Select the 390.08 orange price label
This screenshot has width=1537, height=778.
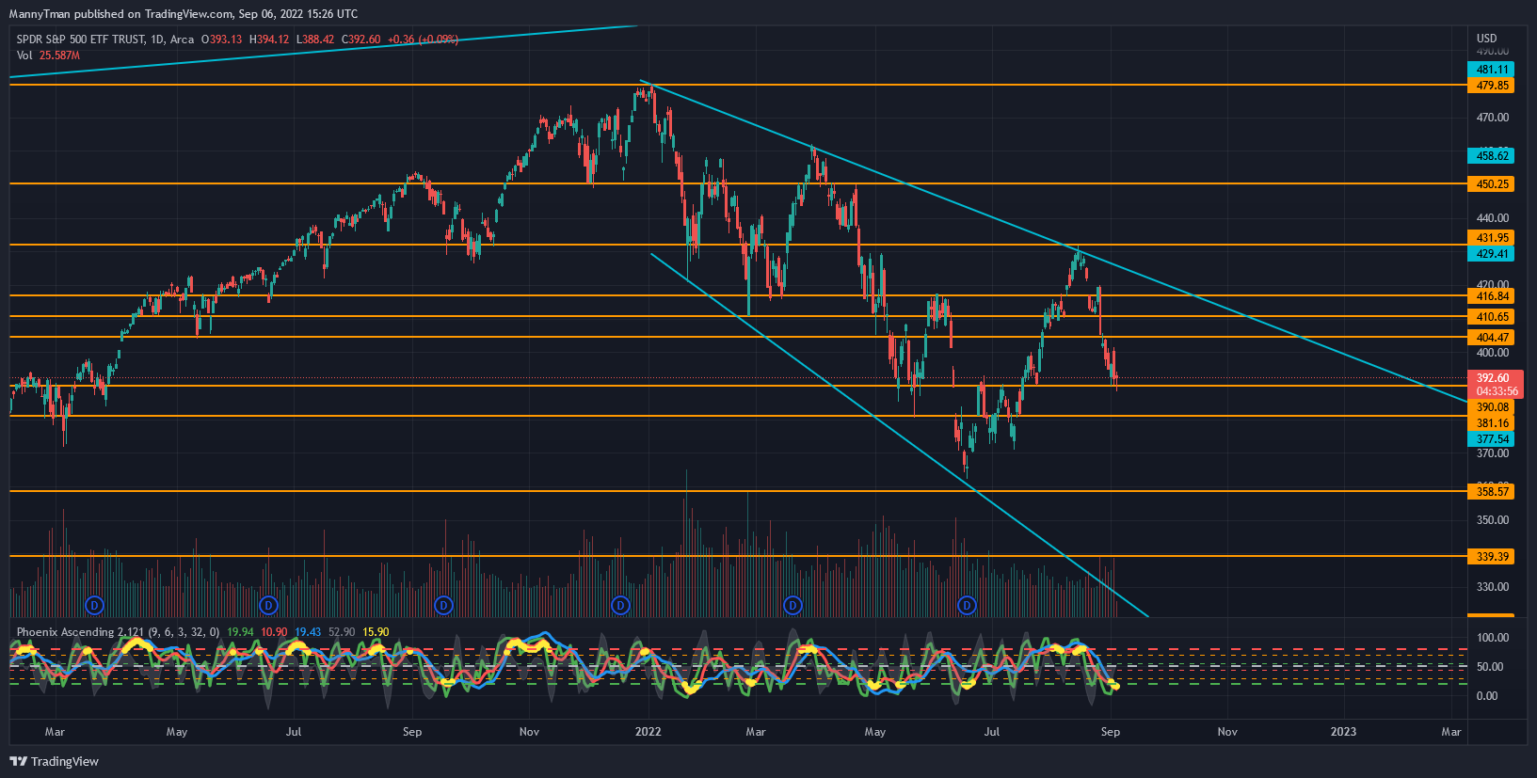[x=1492, y=407]
